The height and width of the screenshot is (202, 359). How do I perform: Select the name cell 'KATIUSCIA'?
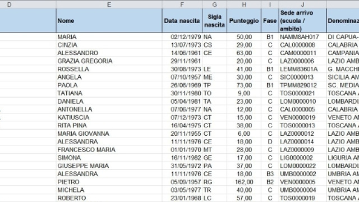coord(109,117)
